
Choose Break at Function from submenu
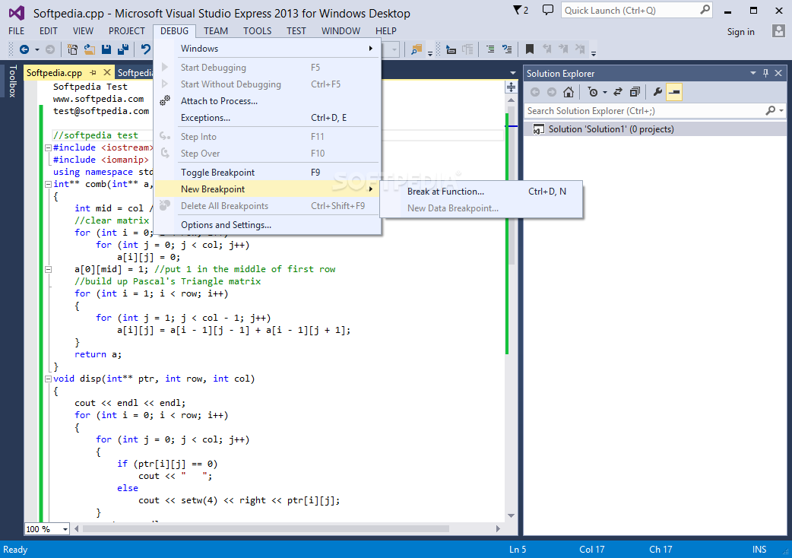pyautogui.click(x=481, y=192)
